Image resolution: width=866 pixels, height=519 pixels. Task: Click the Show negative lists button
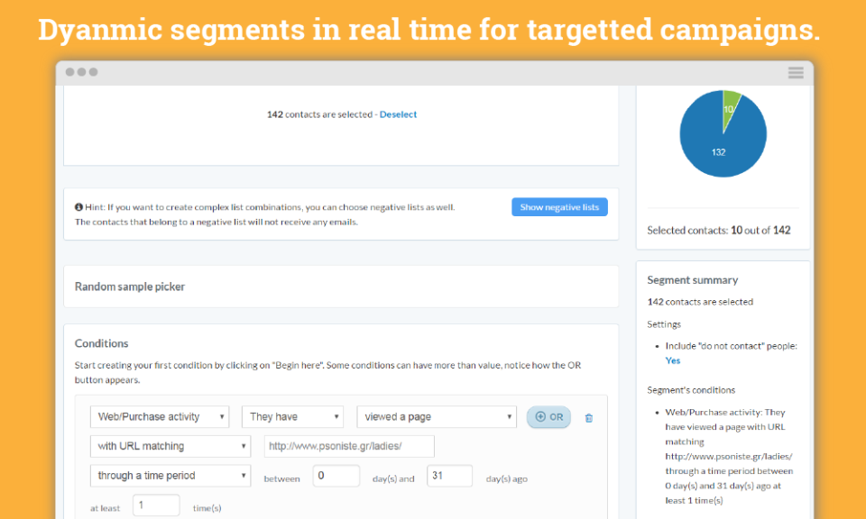[559, 206]
